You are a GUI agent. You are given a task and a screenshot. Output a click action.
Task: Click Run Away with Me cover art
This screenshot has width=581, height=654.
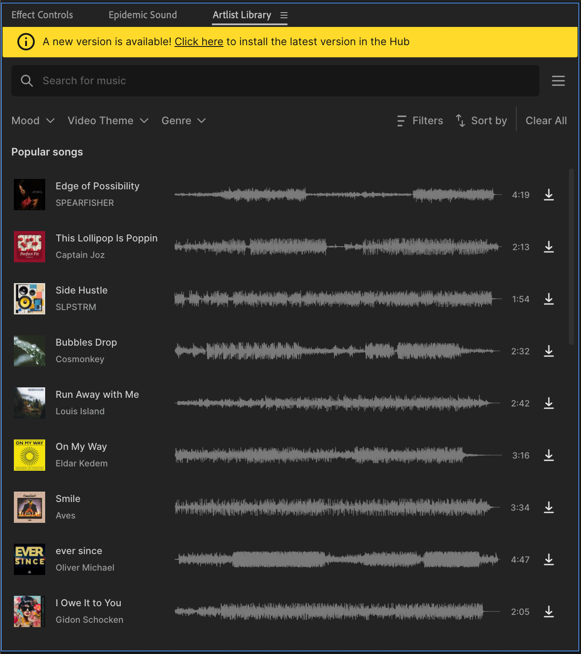coord(30,403)
